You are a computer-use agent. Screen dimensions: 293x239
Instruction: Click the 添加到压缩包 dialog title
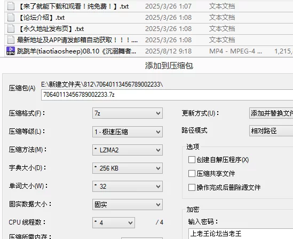coord(169,66)
